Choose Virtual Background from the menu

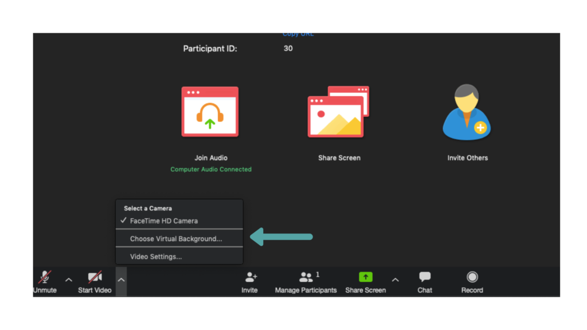pyautogui.click(x=176, y=239)
